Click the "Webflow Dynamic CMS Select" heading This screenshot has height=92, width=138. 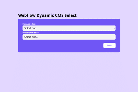tap(47, 15)
